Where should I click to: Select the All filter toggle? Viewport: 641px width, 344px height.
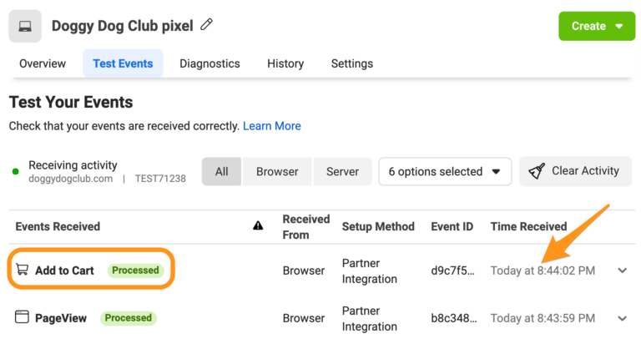point(221,171)
